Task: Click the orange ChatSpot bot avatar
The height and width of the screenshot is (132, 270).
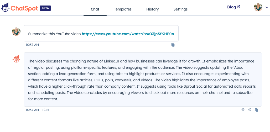Action: coord(16,59)
